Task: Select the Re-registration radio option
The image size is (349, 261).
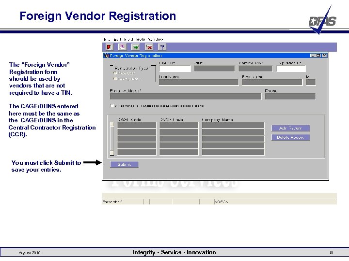Action: pyautogui.click(x=115, y=79)
